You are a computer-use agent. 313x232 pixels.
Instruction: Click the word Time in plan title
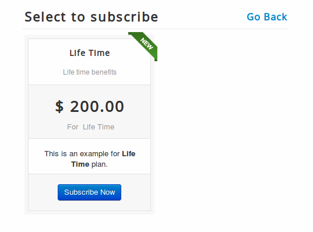coord(99,53)
